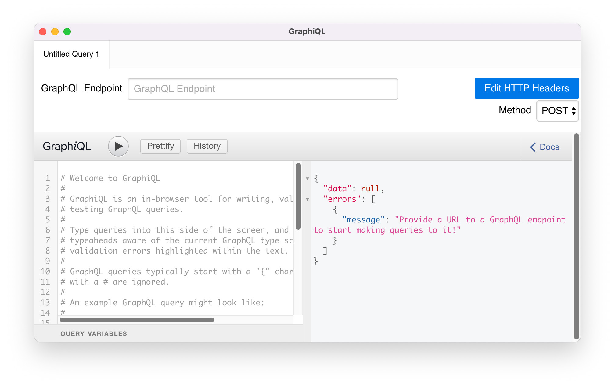Select the Untitled Query 1 tab
615x387 pixels.
(71, 54)
